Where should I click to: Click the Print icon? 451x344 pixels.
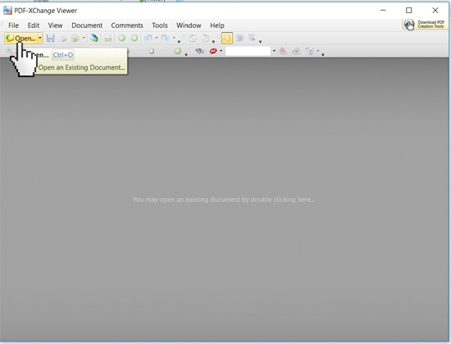[63, 38]
